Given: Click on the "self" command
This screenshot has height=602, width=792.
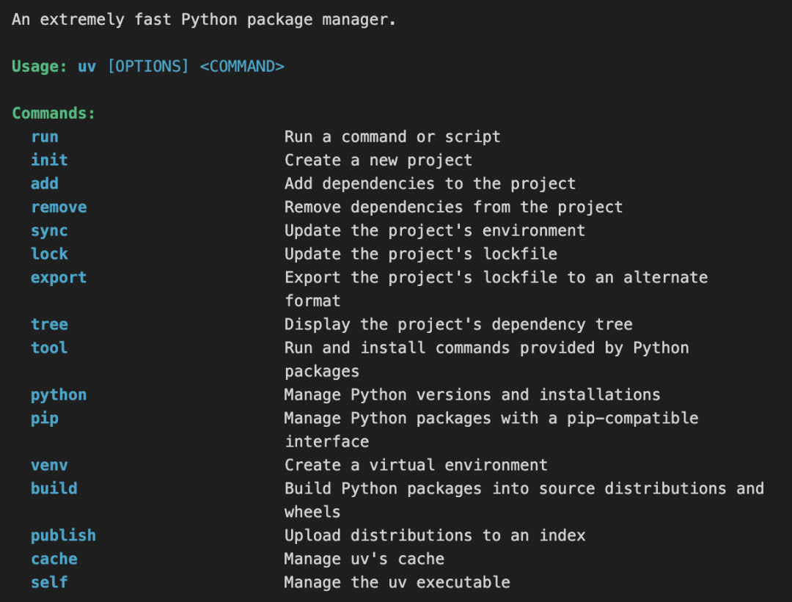Looking at the screenshot, I should (49, 583).
